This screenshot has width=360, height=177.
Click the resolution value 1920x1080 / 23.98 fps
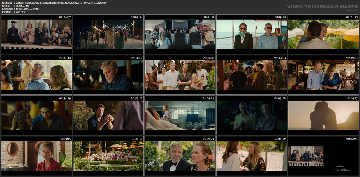[28, 9]
